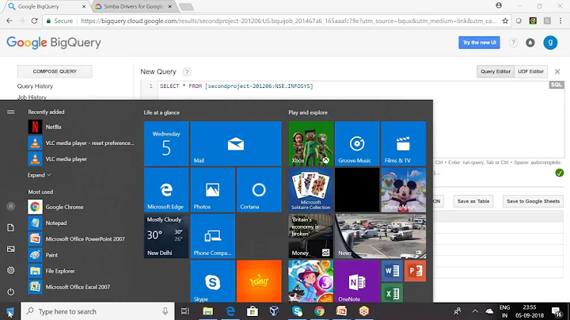570x320 pixels.
Task: Open Task View on the taskbar
Action: pyautogui.click(x=185, y=311)
